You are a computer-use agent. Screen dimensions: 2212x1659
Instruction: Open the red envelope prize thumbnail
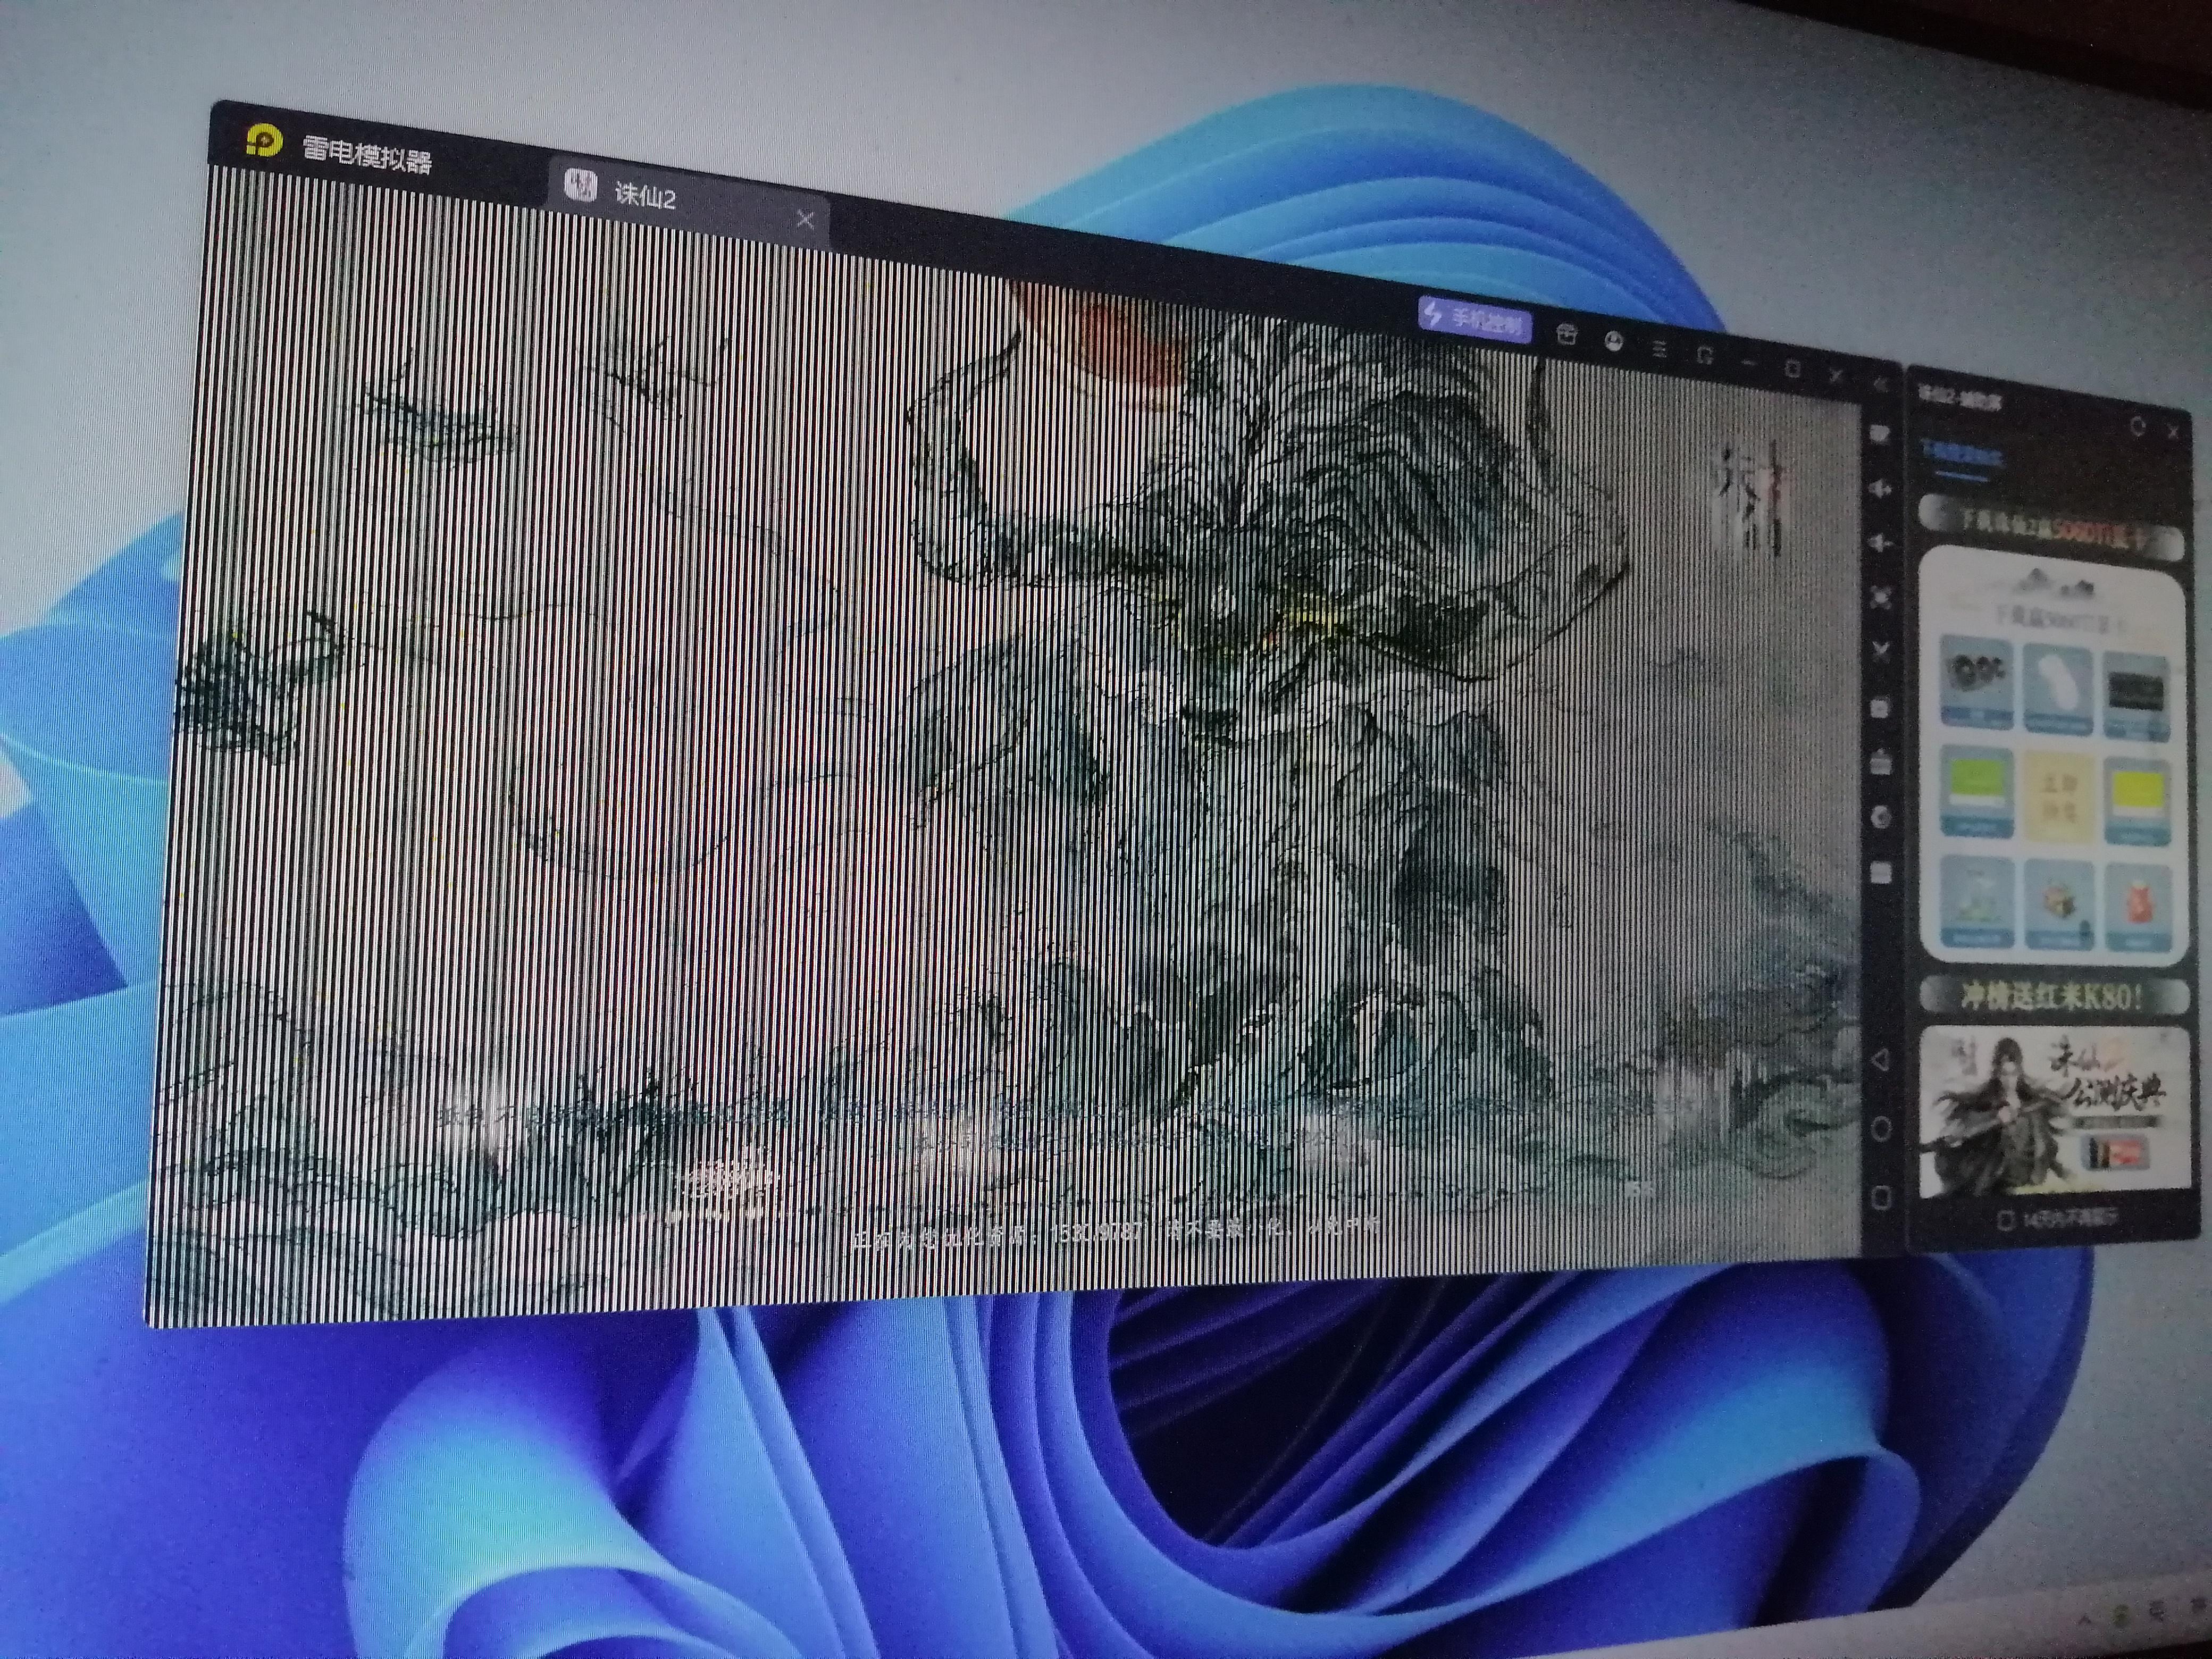click(x=2137, y=908)
